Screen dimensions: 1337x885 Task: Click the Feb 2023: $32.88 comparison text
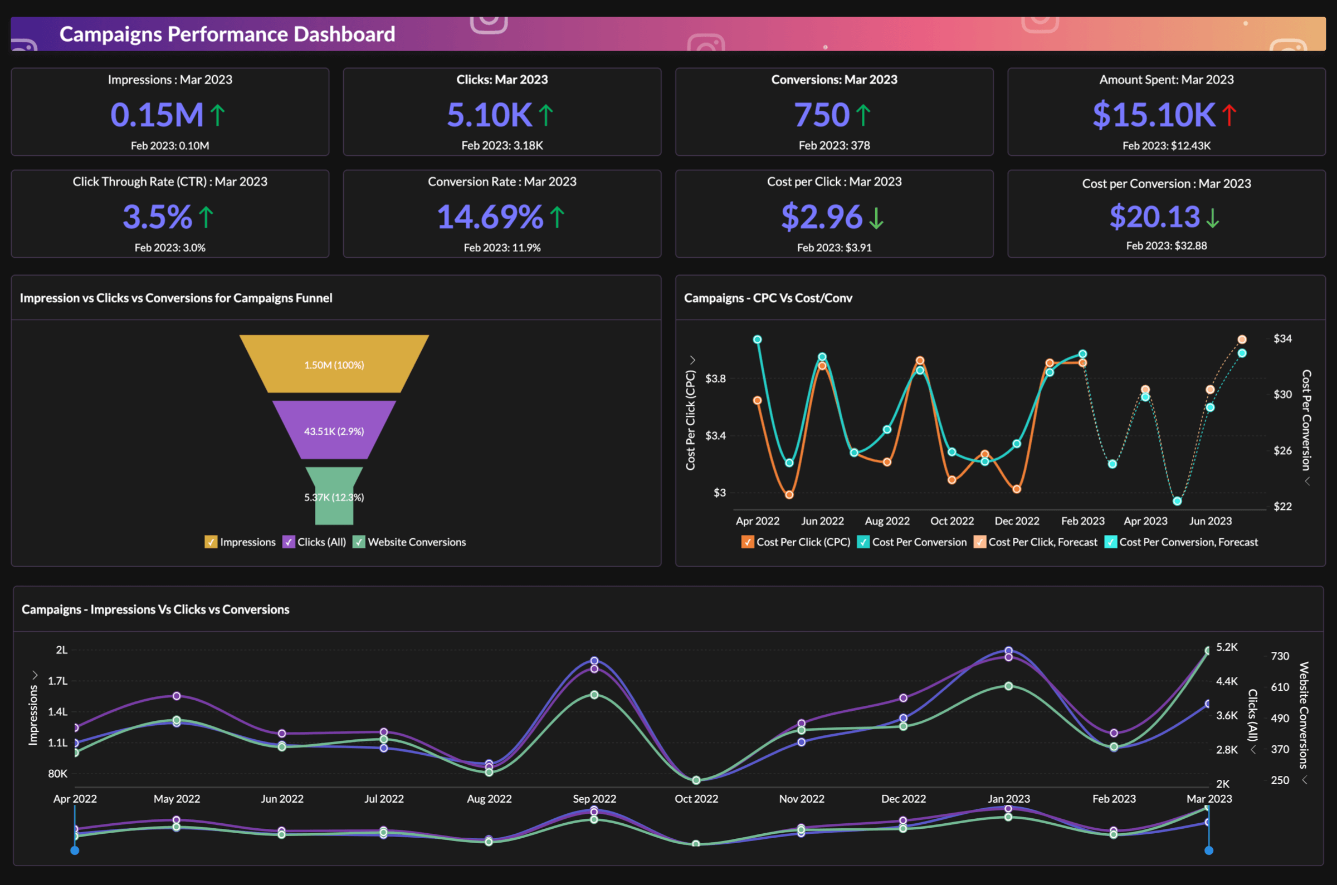click(1167, 245)
